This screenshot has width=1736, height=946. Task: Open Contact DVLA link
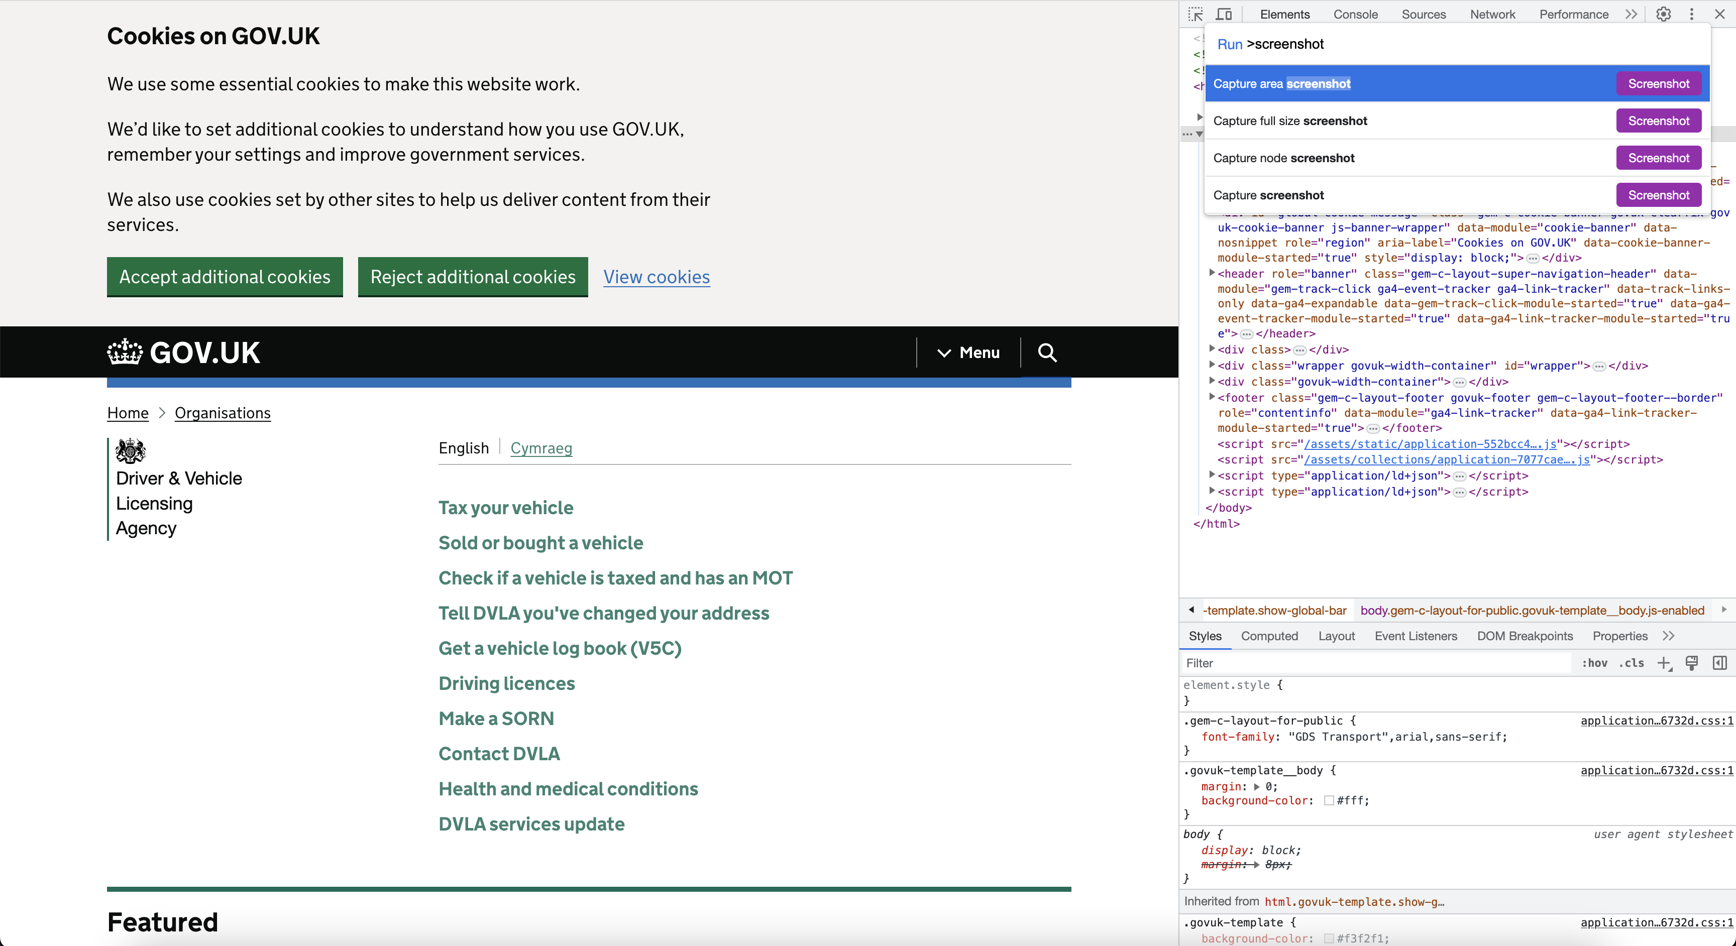(499, 753)
